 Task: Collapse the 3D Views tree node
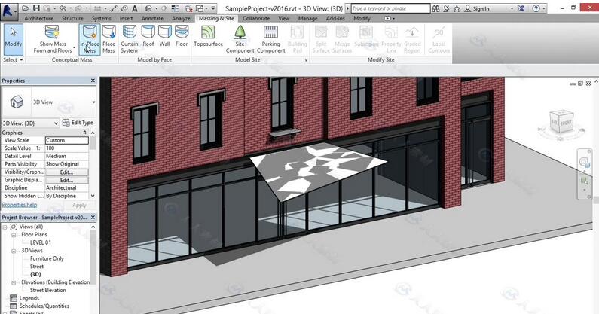(14, 250)
